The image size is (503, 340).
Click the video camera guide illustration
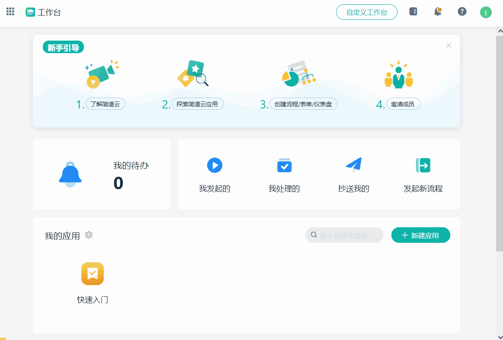pyautogui.click(x=102, y=74)
